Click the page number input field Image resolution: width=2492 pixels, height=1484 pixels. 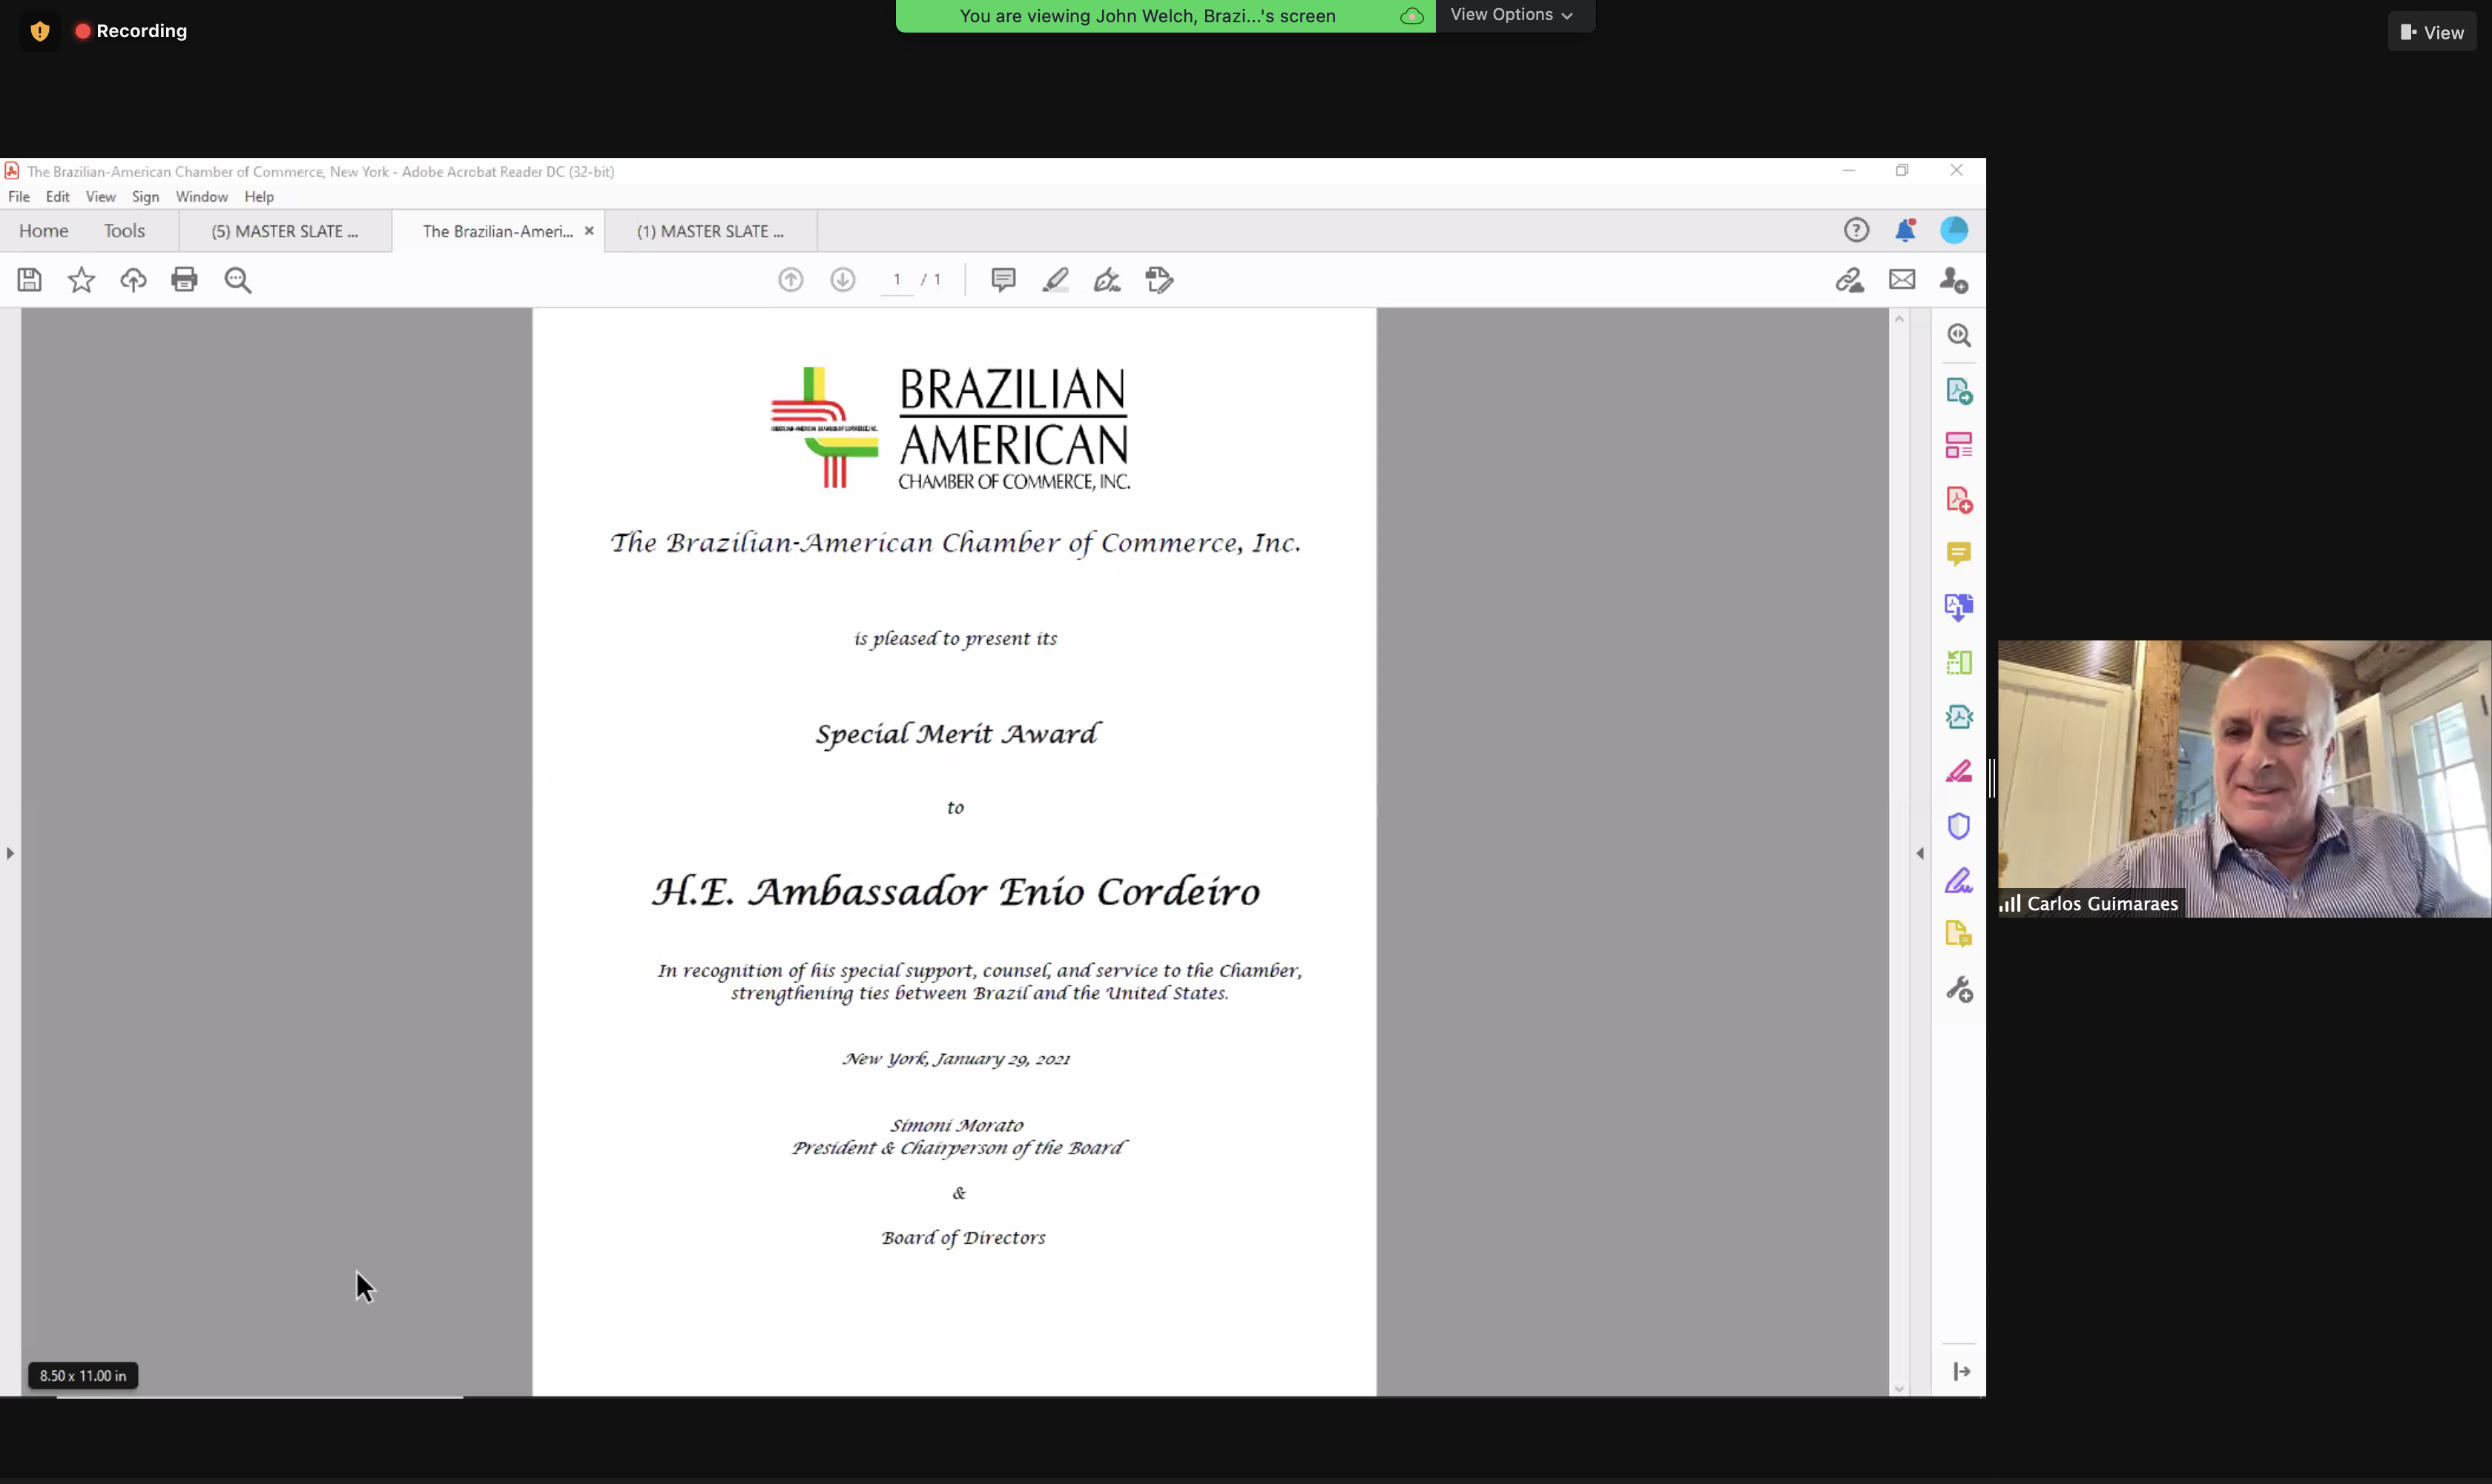coord(897,280)
